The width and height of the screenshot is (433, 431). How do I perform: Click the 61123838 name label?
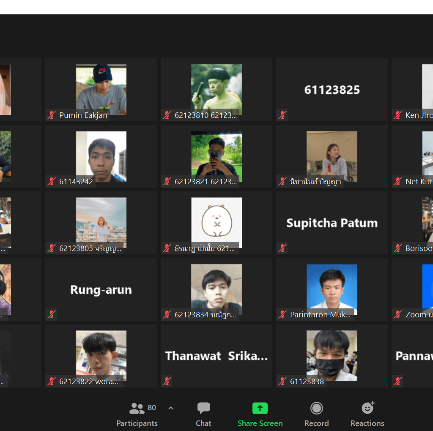point(307,381)
